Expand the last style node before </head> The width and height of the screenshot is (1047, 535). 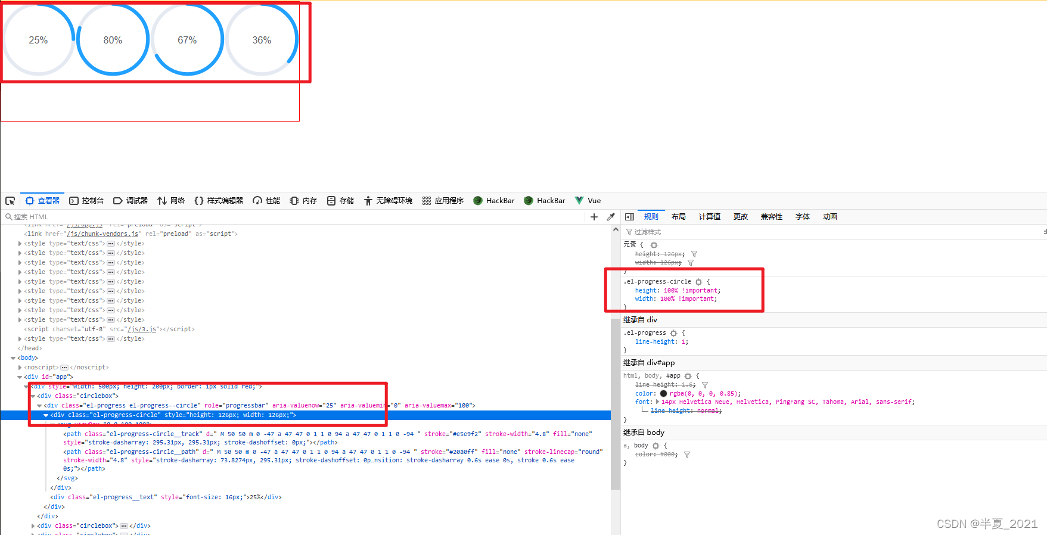click(x=20, y=339)
